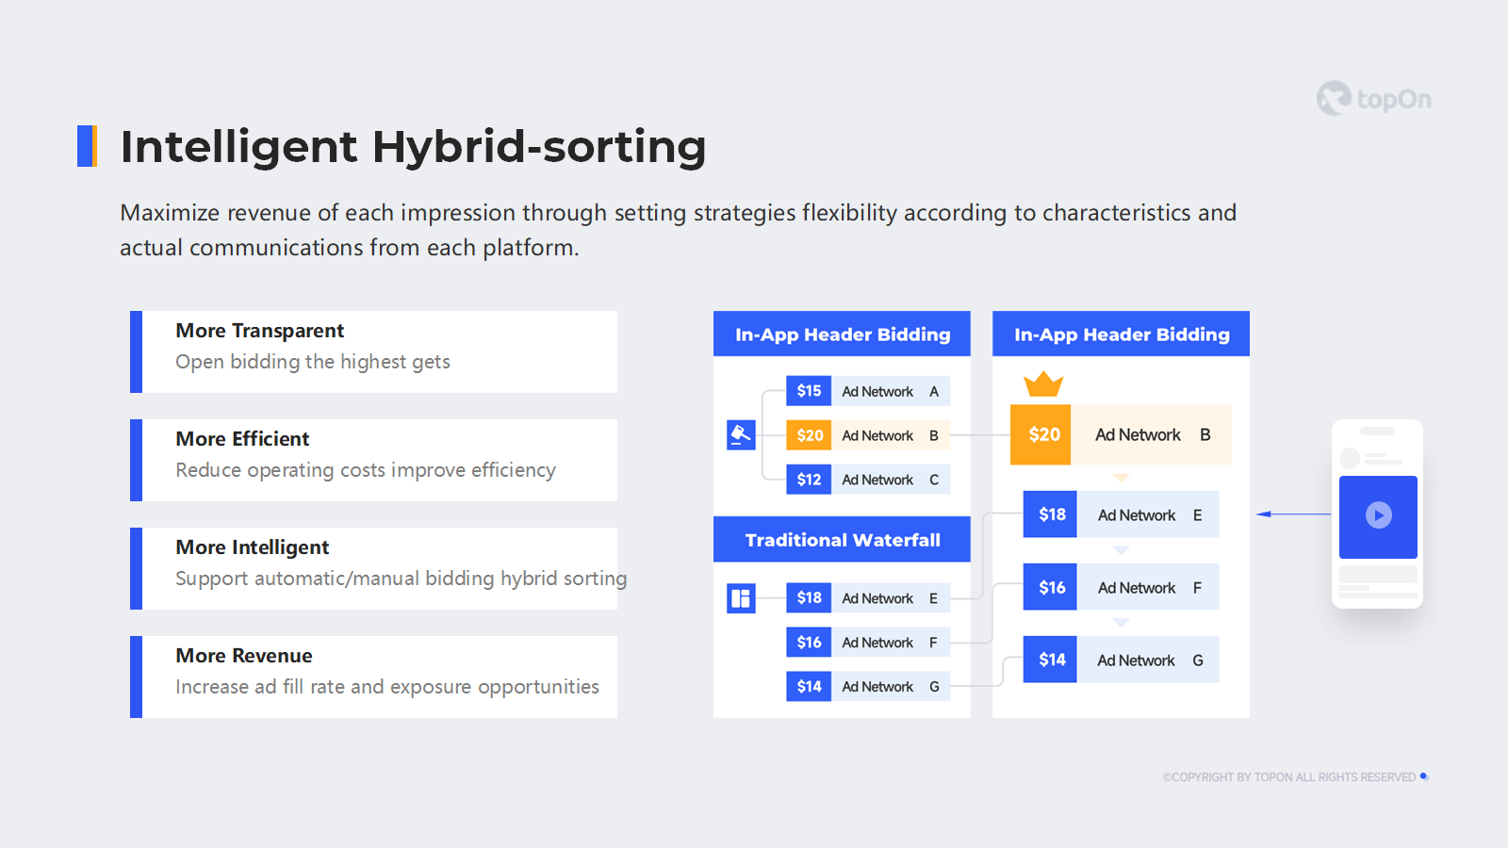Click the down arrow below Ad Network E
Image resolution: width=1508 pixels, height=848 pixels.
click(1121, 550)
